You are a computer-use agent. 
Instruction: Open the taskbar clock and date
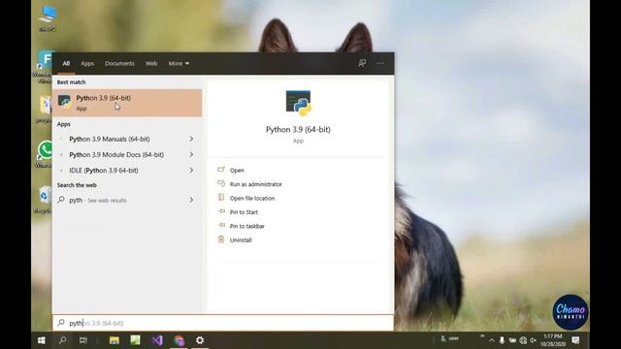[553, 340]
